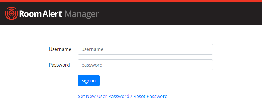Click the slash separator in the reset link
Viewport: 262px width, 110px height.
pyautogui.click(x=131, y=96)
